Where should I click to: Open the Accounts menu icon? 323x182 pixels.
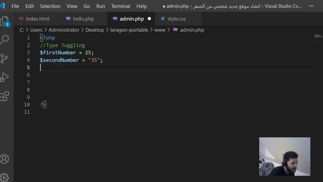[x=5, y=159]
